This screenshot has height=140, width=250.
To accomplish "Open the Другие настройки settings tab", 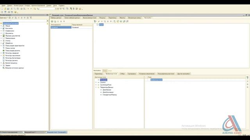I will (184, 73).
